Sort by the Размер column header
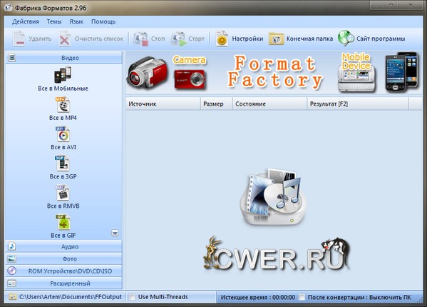427x307 pixels. point(216,104)
